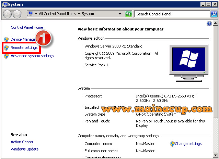Select the System breadcrumb segment
The height and width of the screenshot is (159, 219).
click(88, 14)
